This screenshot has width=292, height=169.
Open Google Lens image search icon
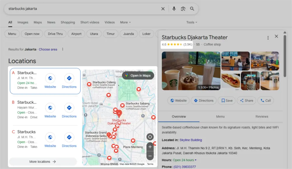pyautogui.click(x=183, y=9)
